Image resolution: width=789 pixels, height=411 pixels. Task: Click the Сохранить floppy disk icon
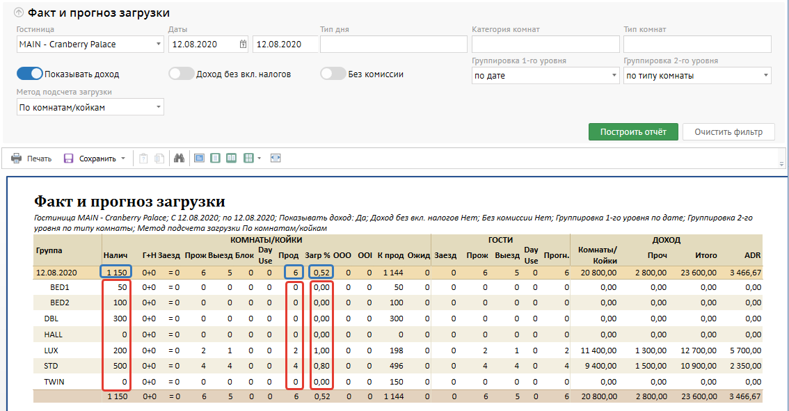pyautogui.click(x=69, y=159)
